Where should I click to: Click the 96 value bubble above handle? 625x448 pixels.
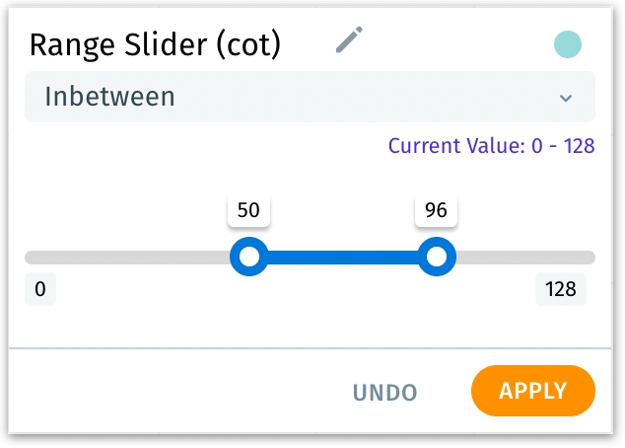tap(436, 210)
